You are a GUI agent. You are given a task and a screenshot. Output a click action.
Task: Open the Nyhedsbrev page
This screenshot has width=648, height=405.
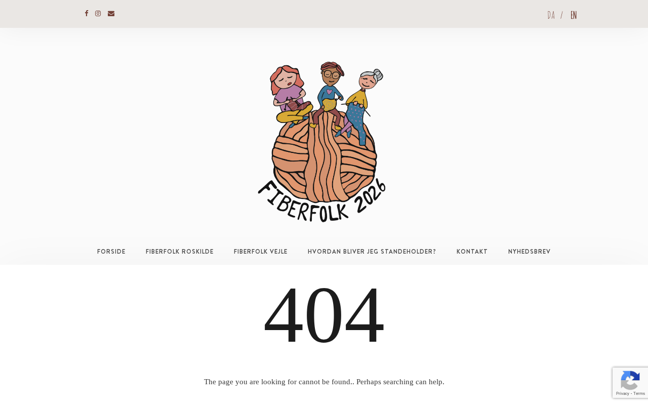530,252
